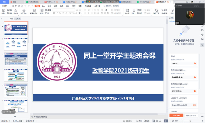Open the font name combo box

click(x=60, y=10)
